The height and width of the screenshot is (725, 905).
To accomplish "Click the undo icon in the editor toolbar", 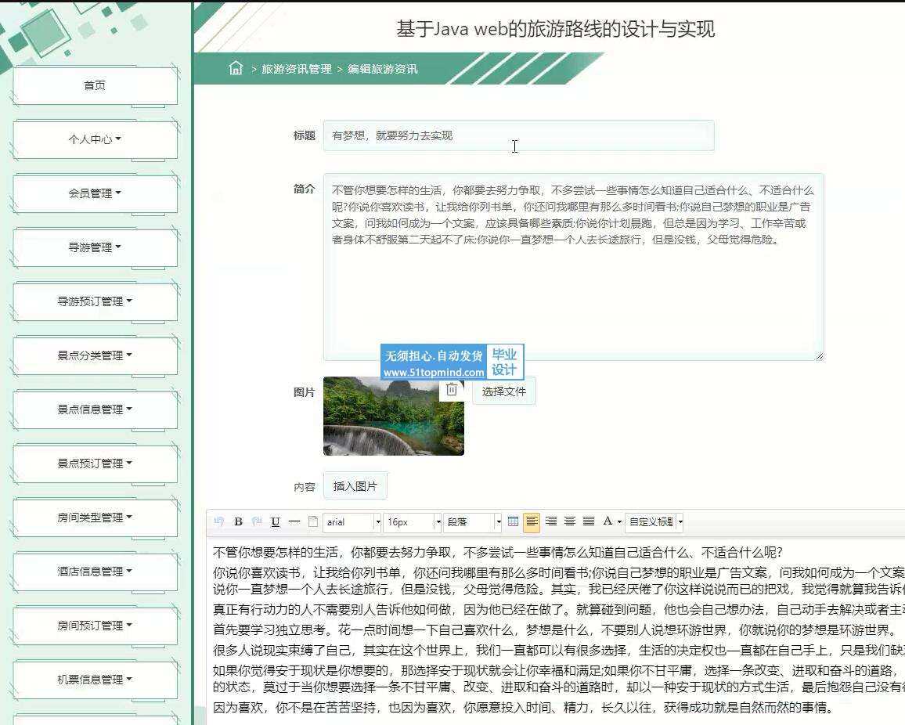I will point(218,521).
